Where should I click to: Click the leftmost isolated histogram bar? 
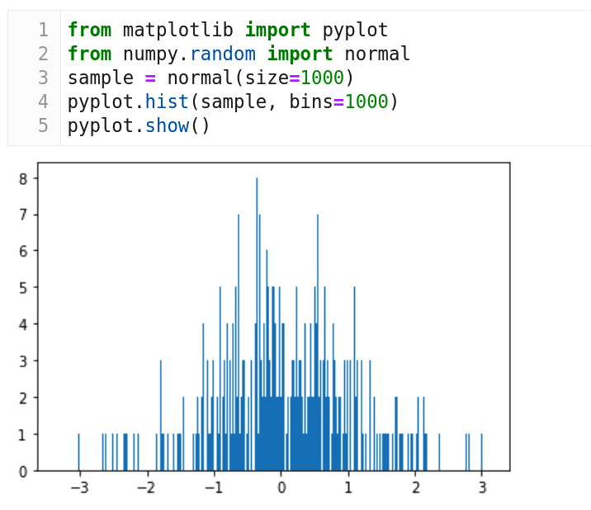79,452
